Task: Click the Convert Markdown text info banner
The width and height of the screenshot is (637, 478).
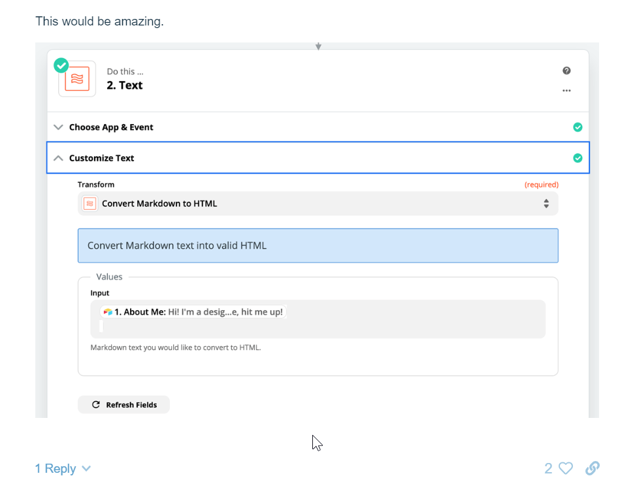Action: (x=318, y=246)
